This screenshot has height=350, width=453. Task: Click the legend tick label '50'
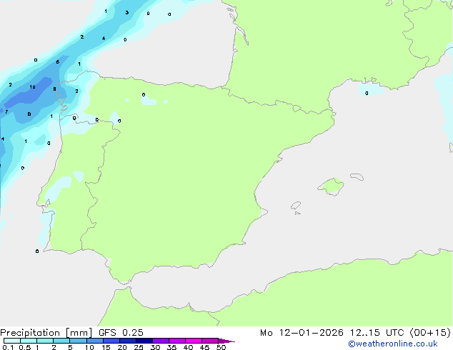coord(221,347)
